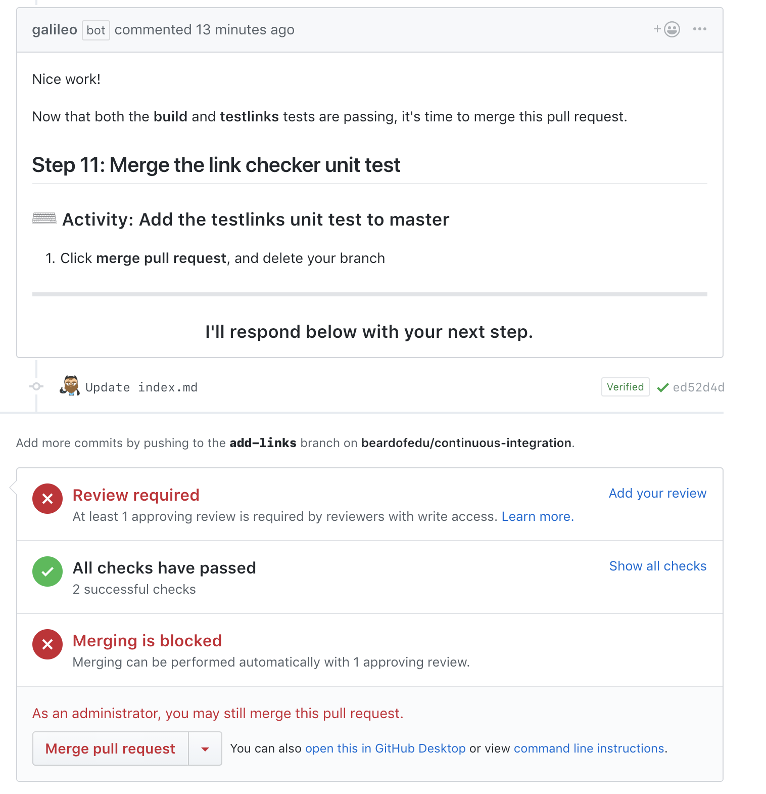
Task: View the command line instructions
Action: [x=589, y=748]
